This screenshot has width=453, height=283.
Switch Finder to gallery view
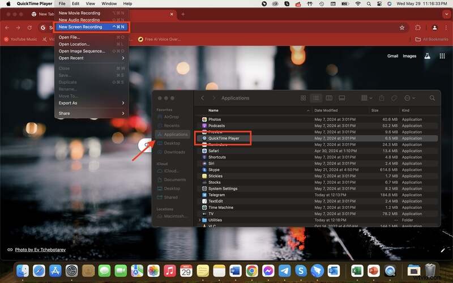click(x=342, y=98)
